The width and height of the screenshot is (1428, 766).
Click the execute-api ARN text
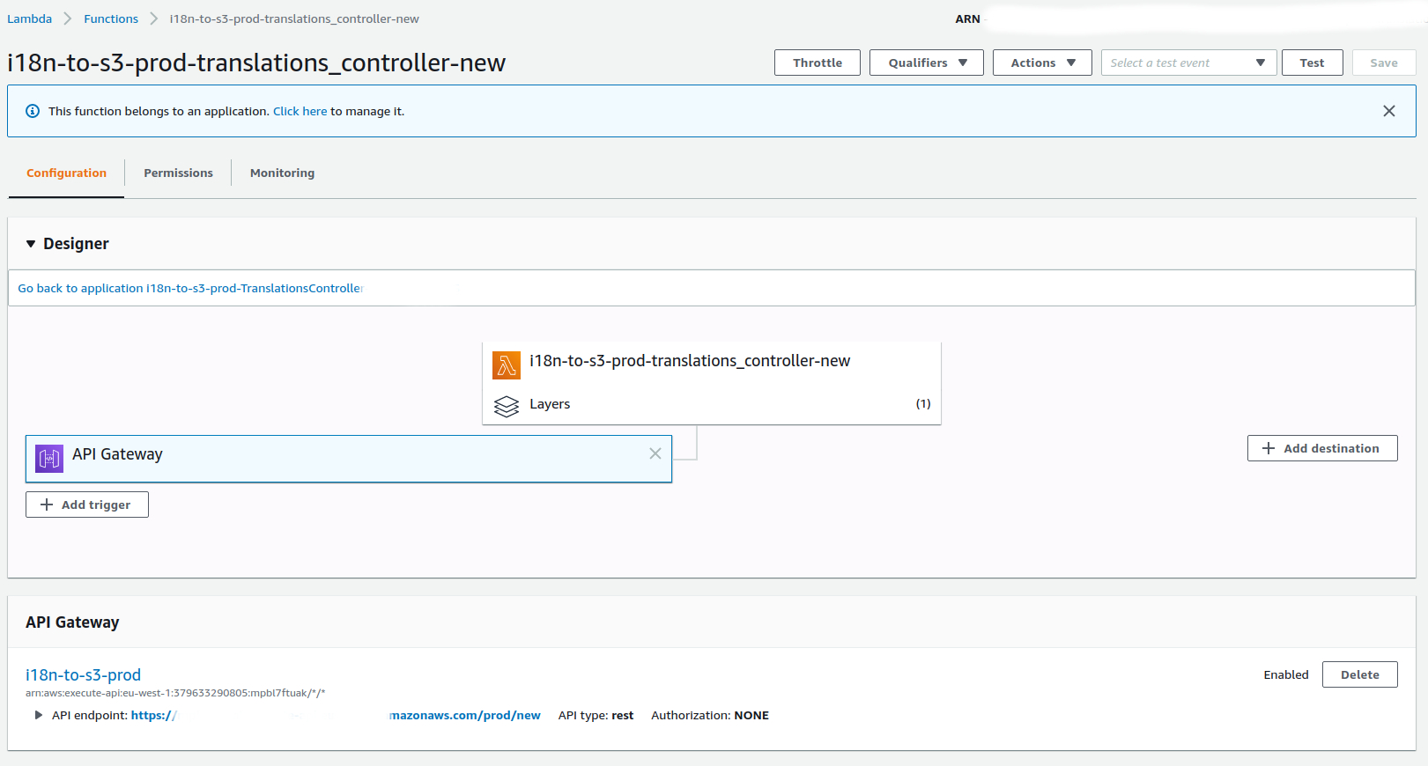pos(175,693)
